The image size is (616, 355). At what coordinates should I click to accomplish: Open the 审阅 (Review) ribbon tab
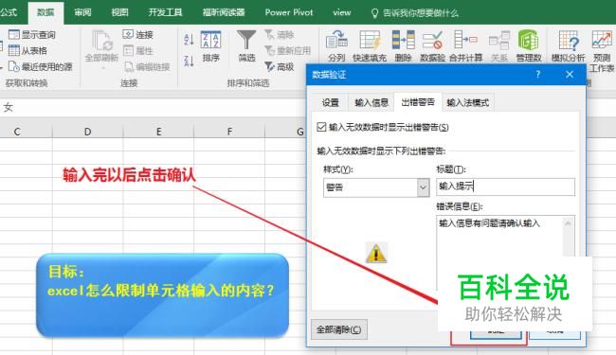pyautogui.click(x=82, y=12)
